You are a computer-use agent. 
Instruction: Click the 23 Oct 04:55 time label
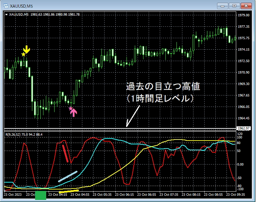click(x=80, y=194)
